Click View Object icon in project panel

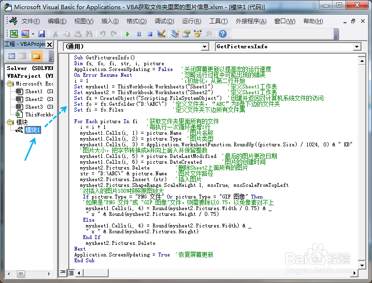(23, 56)
